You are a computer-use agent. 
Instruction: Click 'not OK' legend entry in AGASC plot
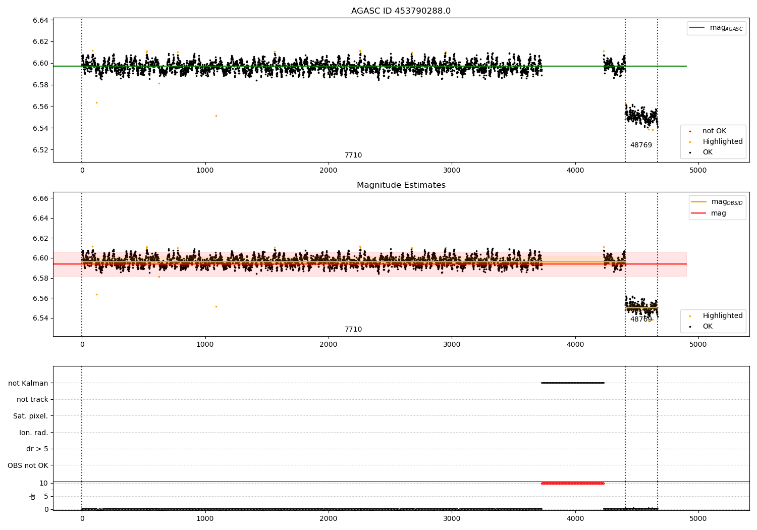coord(708,131)
